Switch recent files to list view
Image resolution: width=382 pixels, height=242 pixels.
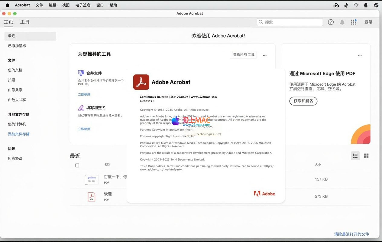click(x=355, y=156)
